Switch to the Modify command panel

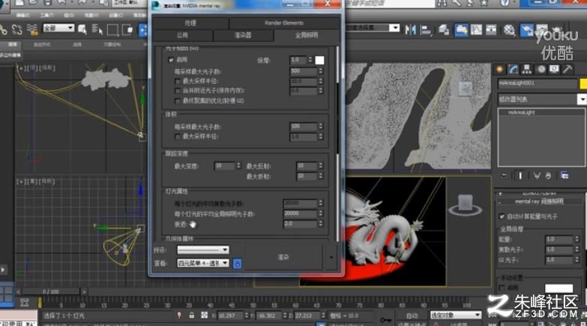[x=514, y=69]
